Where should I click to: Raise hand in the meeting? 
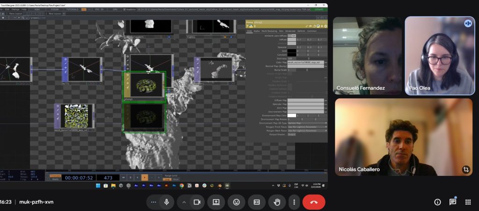coord(276,202)
